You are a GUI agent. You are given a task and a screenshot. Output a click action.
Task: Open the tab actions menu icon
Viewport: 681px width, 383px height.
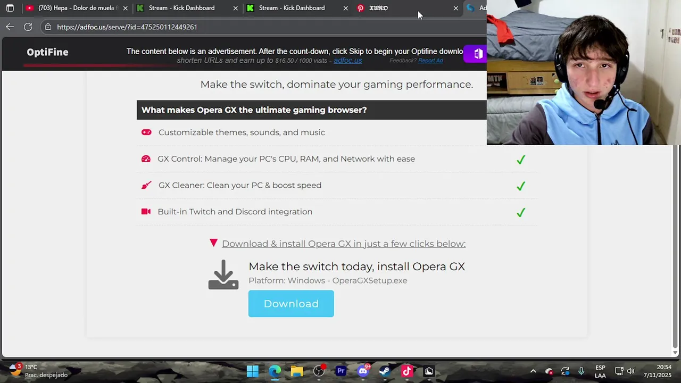(10, 8)
